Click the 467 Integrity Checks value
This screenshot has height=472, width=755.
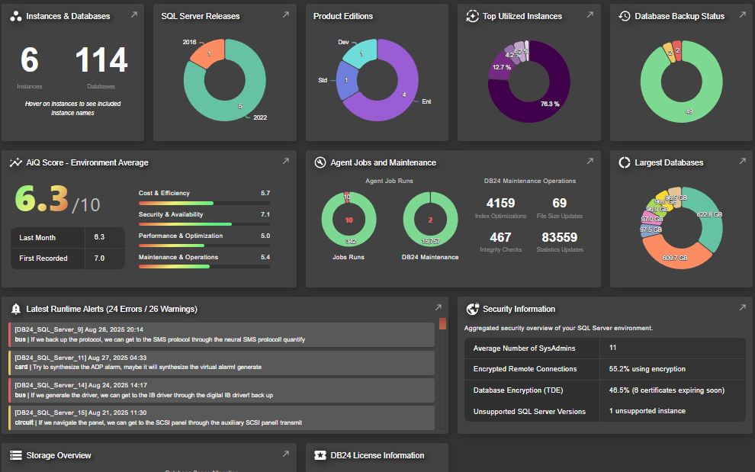[x=500, y=237]
